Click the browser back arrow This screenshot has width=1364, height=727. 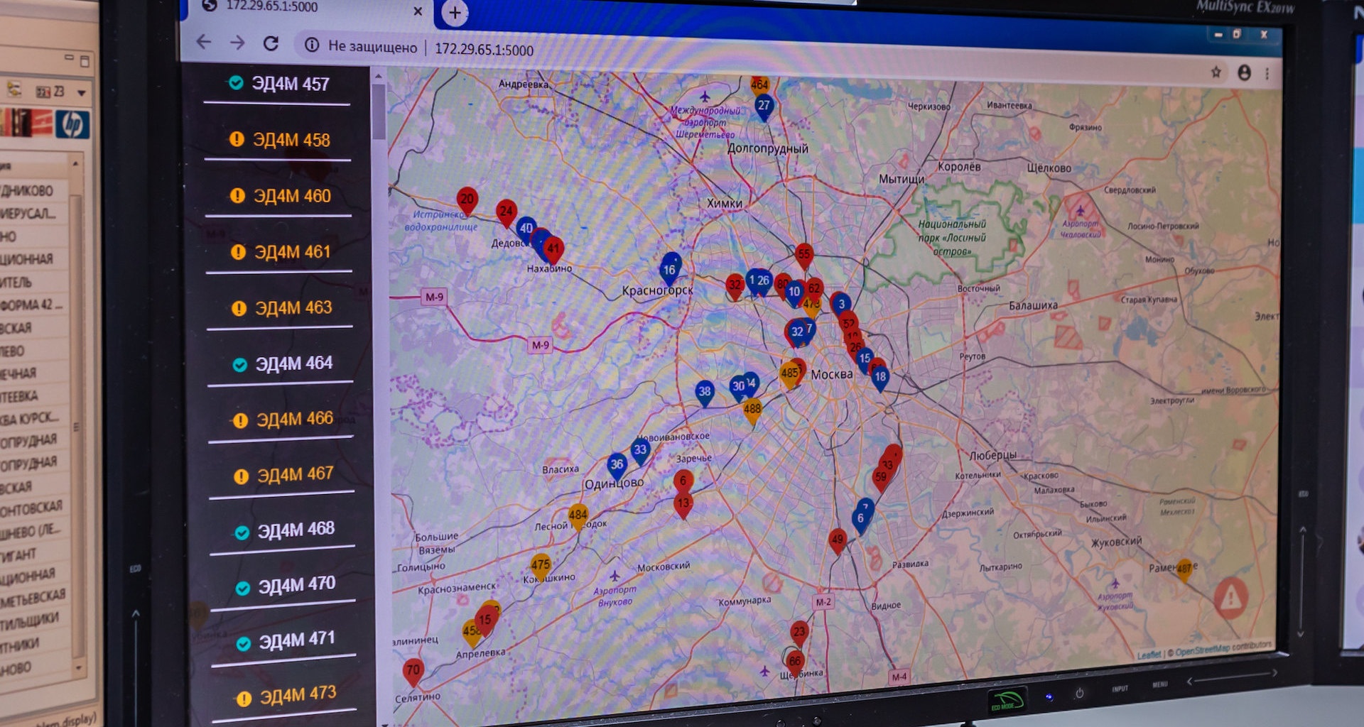[204, 42]
